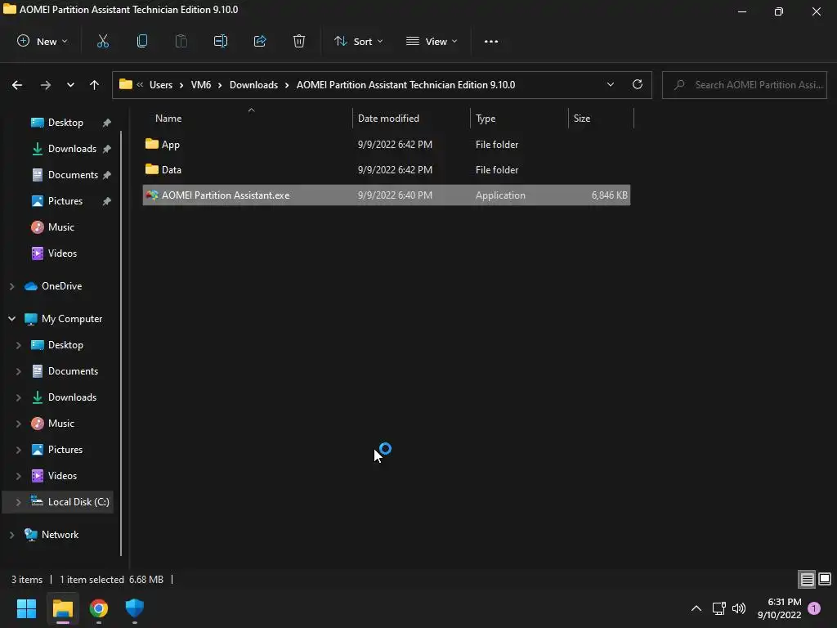Image resolution: width=837 pixels, height=628 pixels.
Task: Open the View layout dropdown
Action: (432, 41)
